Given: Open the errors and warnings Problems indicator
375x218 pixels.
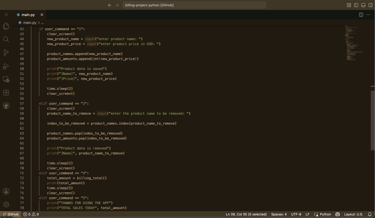Looking at the screenshot, I should click(x=31, y=214).
